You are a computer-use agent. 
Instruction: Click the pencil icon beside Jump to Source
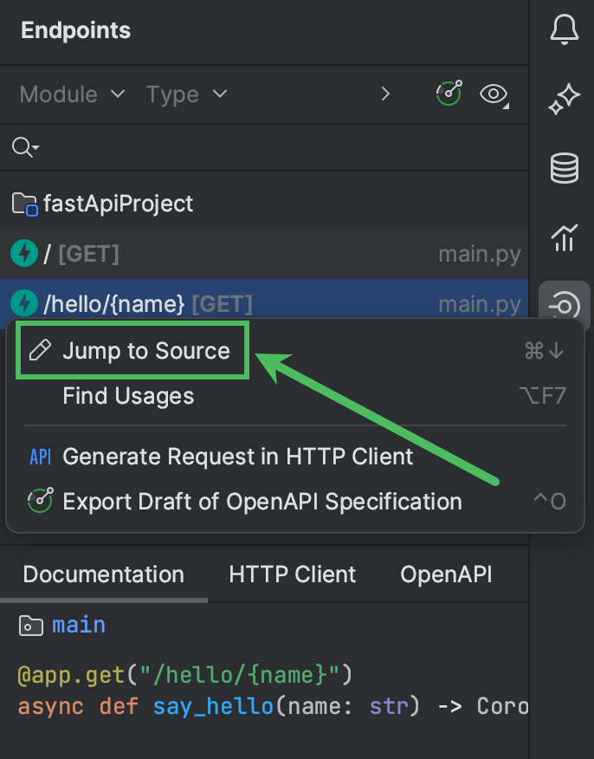tap(38, 350)
